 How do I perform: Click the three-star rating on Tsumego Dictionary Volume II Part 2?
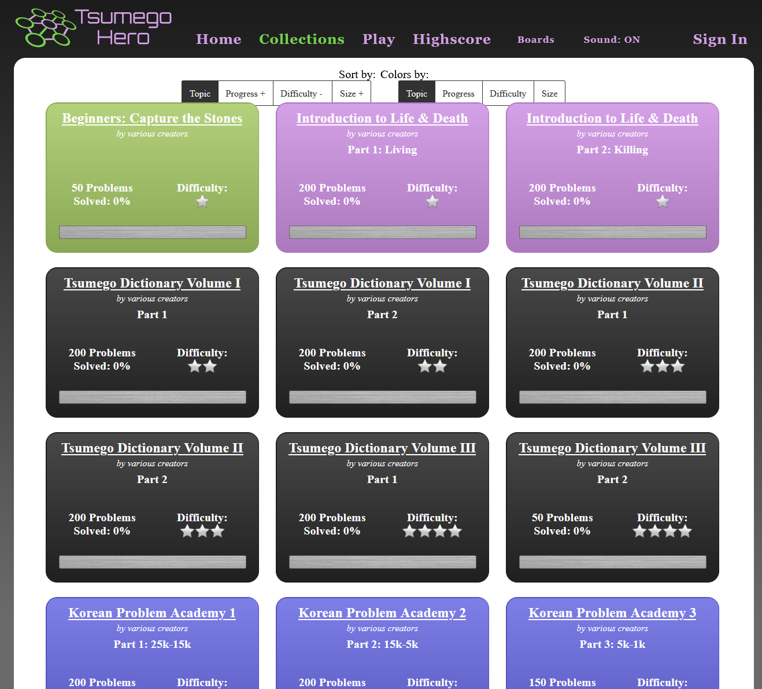point(202,530)
